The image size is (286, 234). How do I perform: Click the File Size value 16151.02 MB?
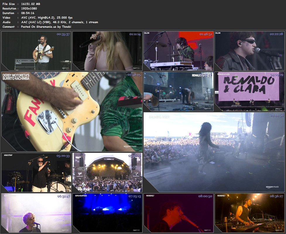point(31,4)
